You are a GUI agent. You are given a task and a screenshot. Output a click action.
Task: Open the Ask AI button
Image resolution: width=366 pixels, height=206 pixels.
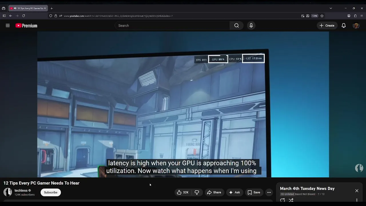point(234,192)
